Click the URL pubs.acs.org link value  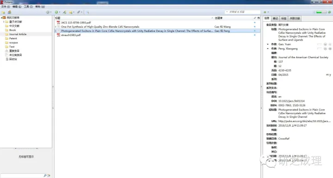[304, 121]
